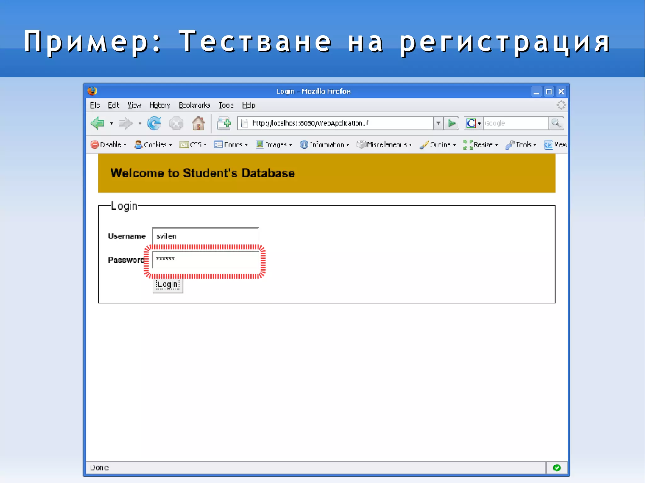Click the activity throbber icon at the menu bar's right
Image resolution: width=645 pixels, height=483 pixels.
pyautogui.click(x=561, y=105)
